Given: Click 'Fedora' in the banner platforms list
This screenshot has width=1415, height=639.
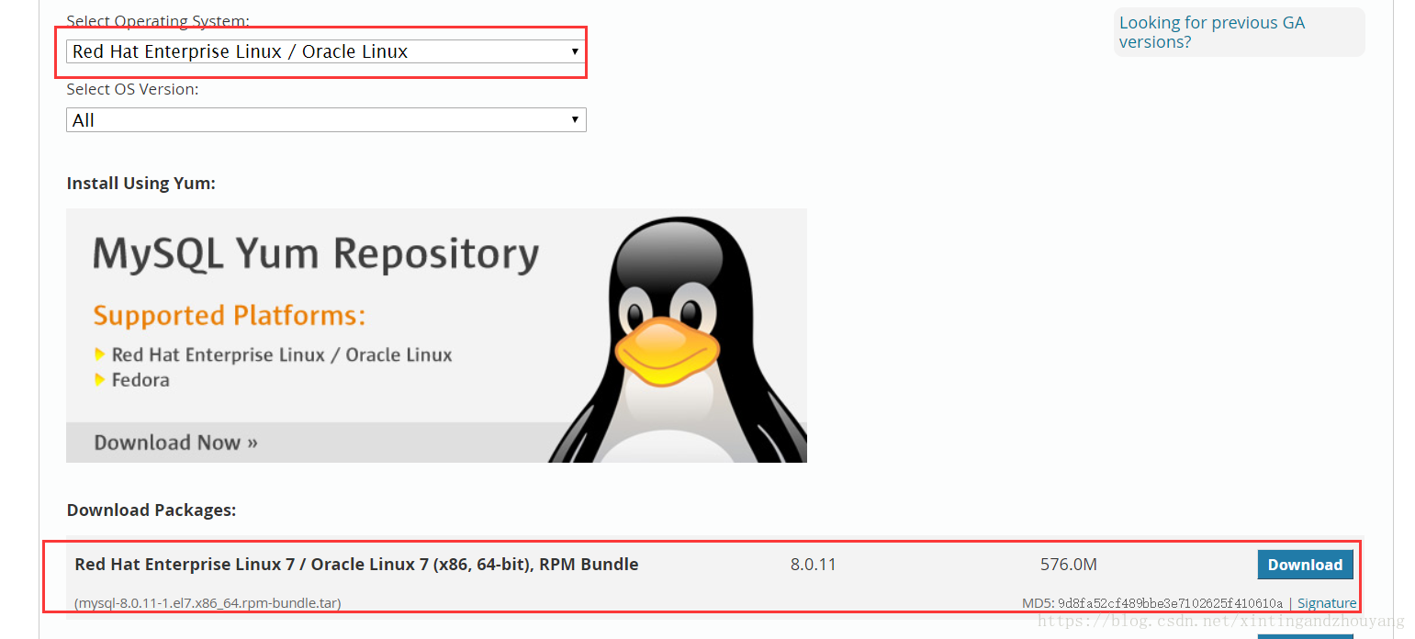Looking at the screenshot, I should tap(140, 380).
